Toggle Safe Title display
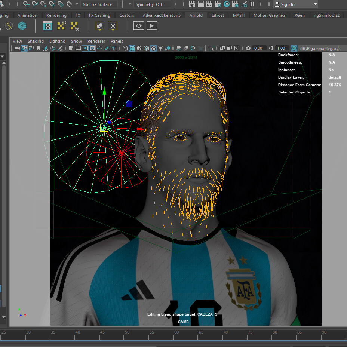 (114, 48)
